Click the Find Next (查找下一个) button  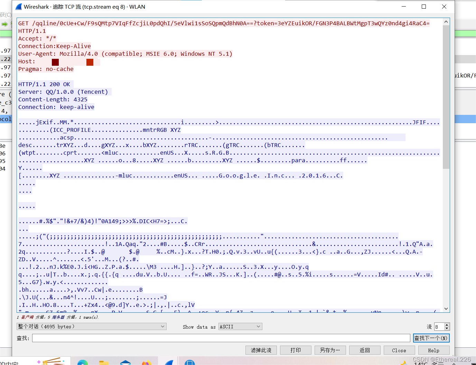[431, 338]
